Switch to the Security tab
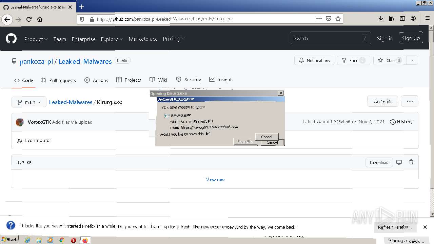 [x=189, y=80]
